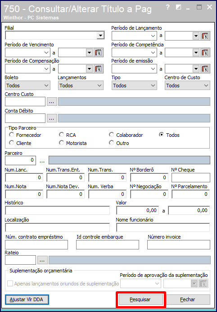Expand the Tipo dropdown

[x=134, y=86]
